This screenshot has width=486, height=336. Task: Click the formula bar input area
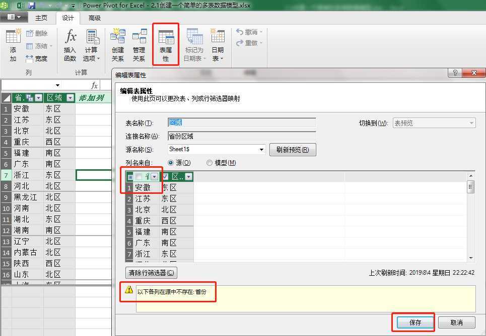[x=105, y=85]
